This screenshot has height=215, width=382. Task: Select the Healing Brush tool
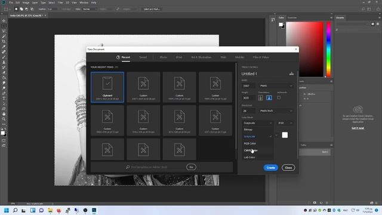[4, 52]
